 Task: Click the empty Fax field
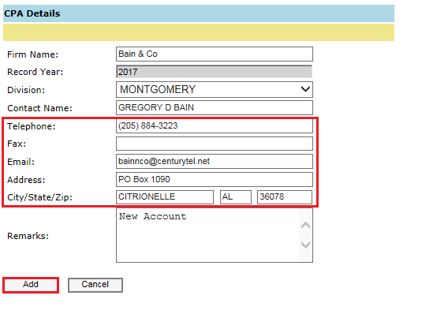point(215,144)
